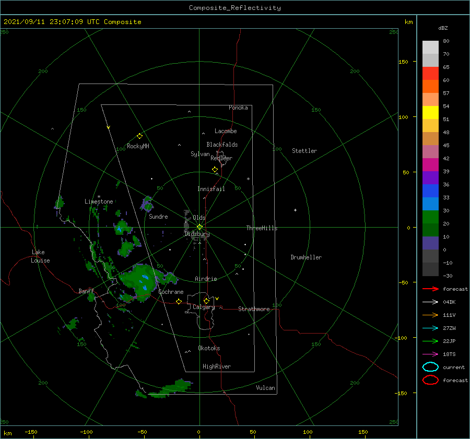The height and width of the screenshot is (439, 470).
Task: Click the Lacombe city label
Action: (226, 131)
